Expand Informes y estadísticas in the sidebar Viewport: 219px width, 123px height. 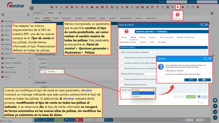(x=30, y=63)
